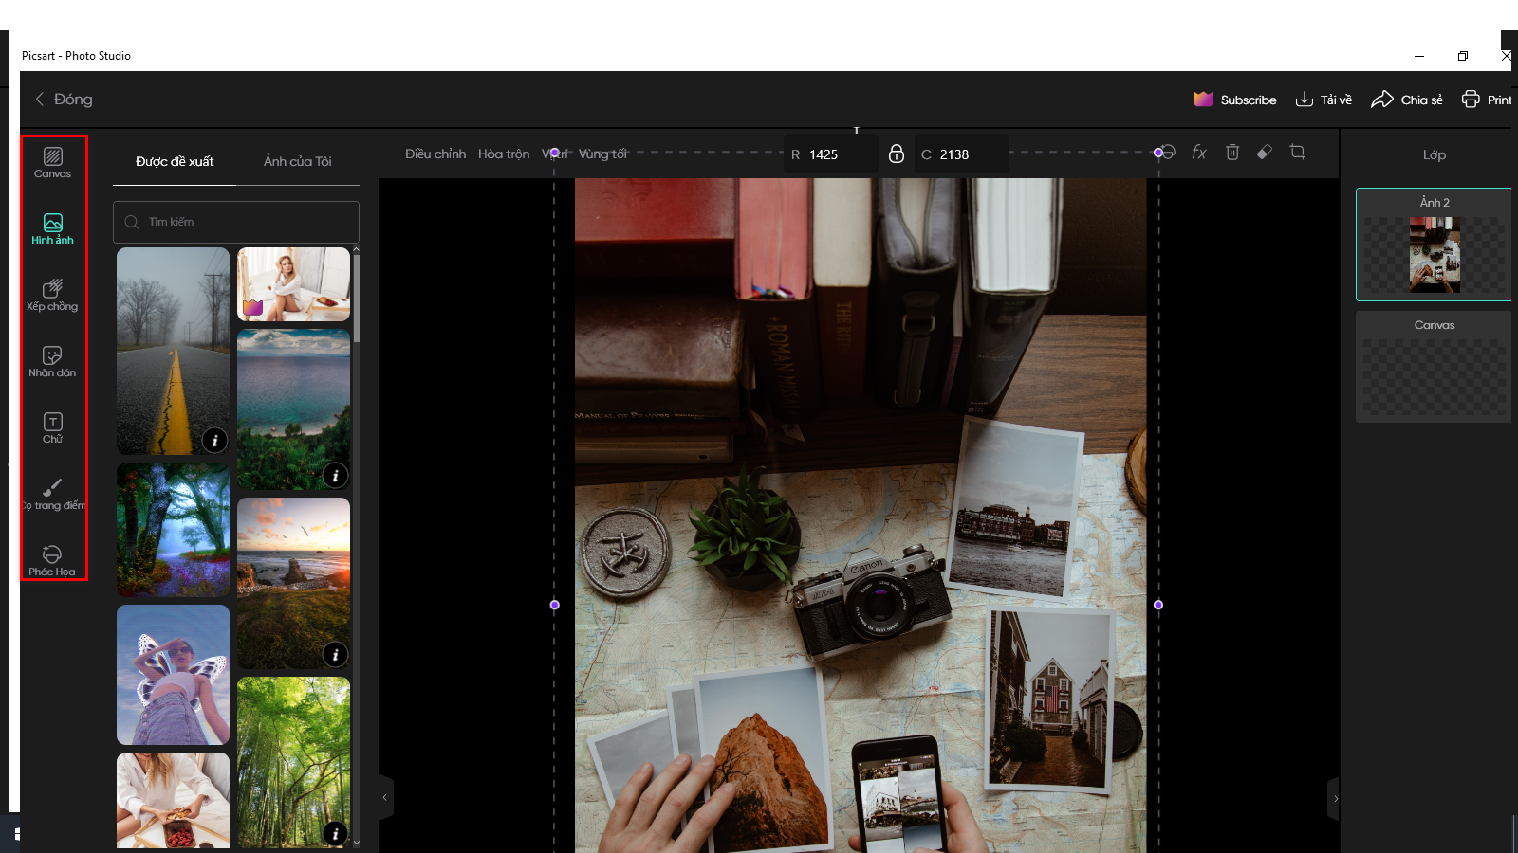Delete the selection with the trash icon
This screenshot has height=853, width=1518.
pos(1231,153)
